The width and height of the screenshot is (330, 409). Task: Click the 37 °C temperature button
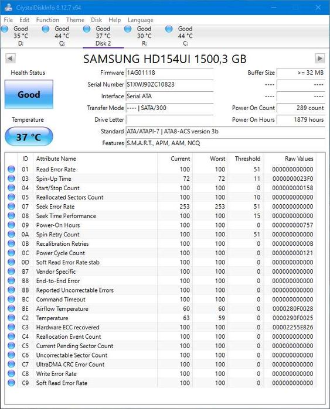(29, 137)
